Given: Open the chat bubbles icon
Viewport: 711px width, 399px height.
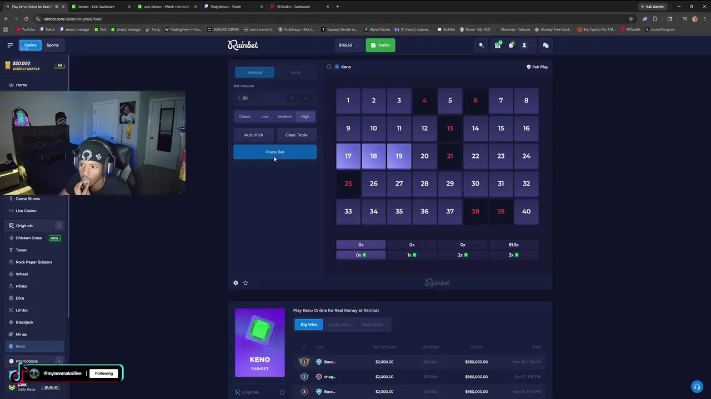Looking at the screenshot, I should coord(545,45).
